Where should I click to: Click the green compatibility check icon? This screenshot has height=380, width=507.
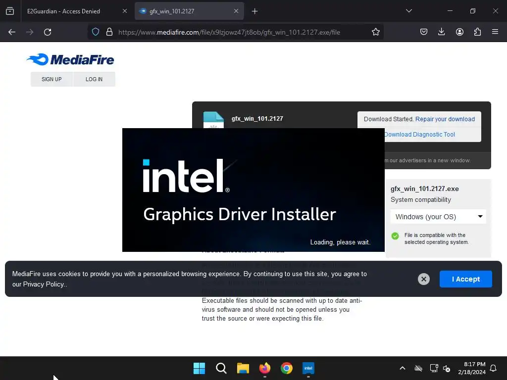[395, 236]
